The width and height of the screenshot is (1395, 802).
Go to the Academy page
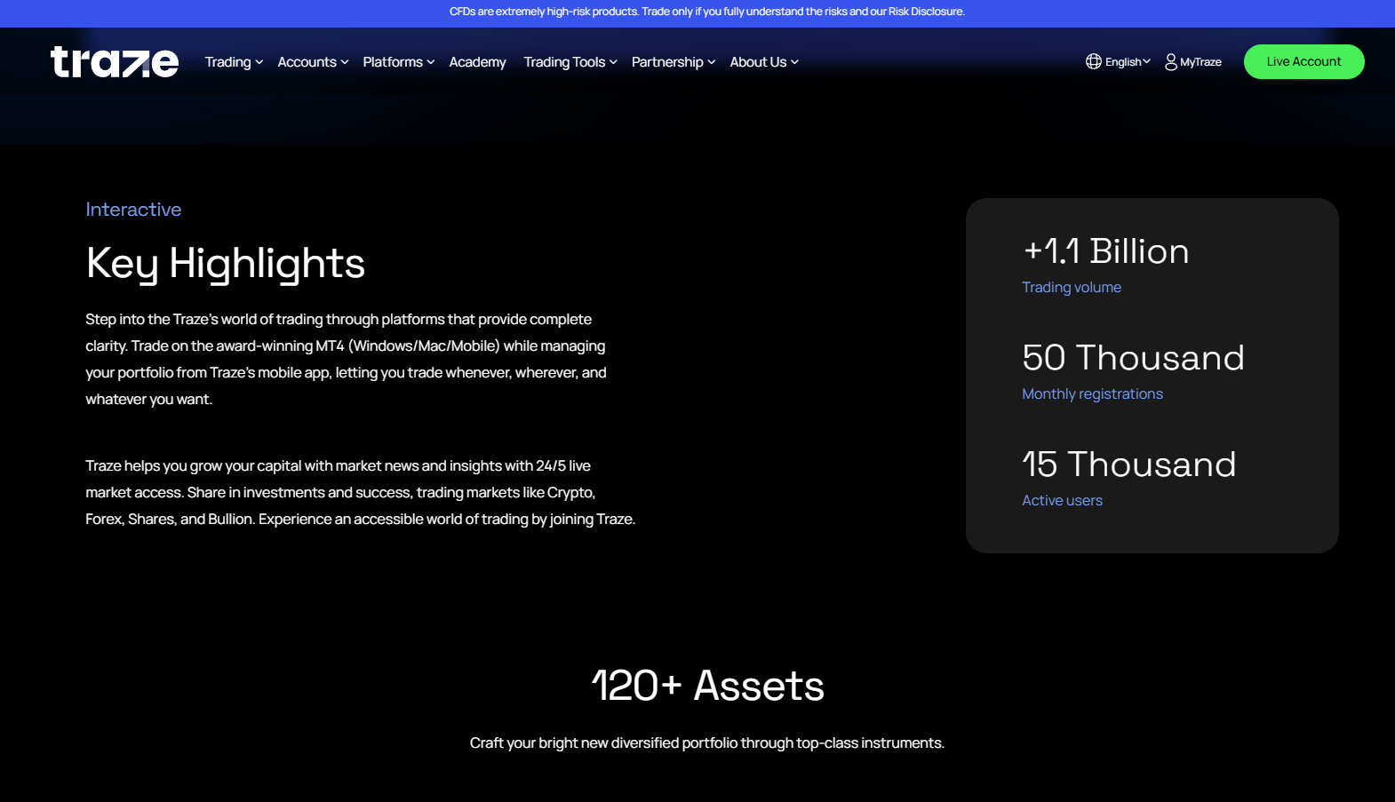pyautogui.click(x=477, y=62)
